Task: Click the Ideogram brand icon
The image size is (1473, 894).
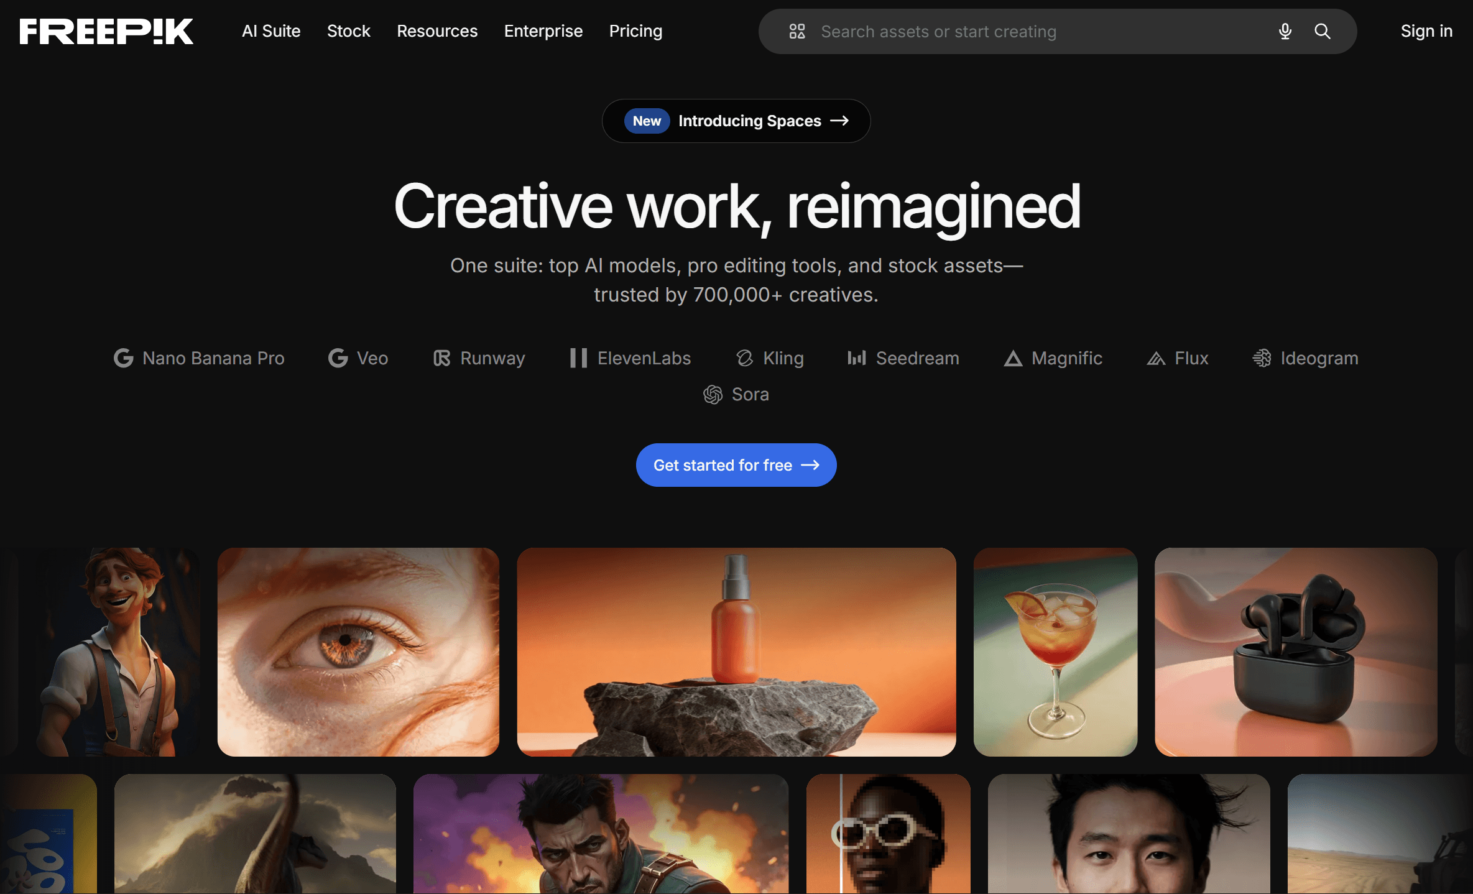Action: click(1263, 358)
